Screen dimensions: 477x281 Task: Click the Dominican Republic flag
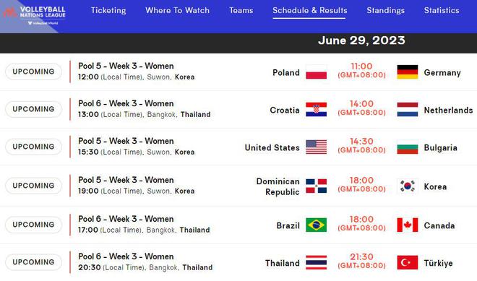click(x=316, y=186)
